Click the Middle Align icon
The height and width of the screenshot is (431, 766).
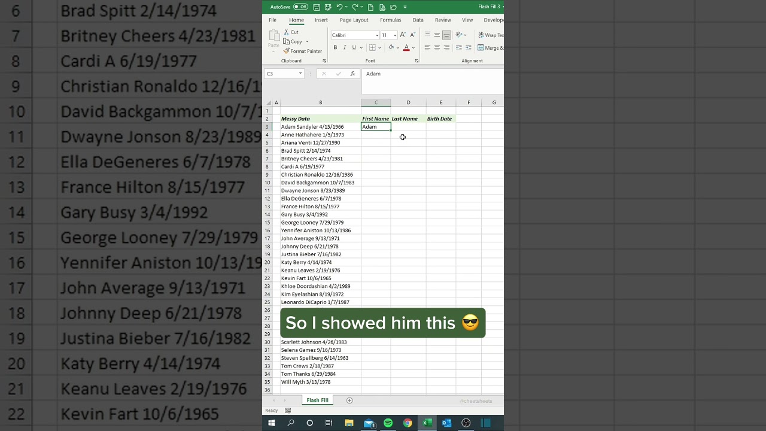click(437, 35)
